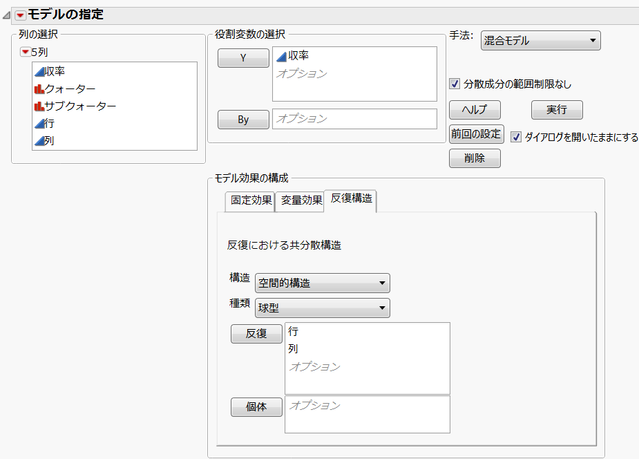Viewport: 639px width, 459px height.
Task: Click the red triangle menu beside モデルの指定
Action: click(x=20, y=15)
